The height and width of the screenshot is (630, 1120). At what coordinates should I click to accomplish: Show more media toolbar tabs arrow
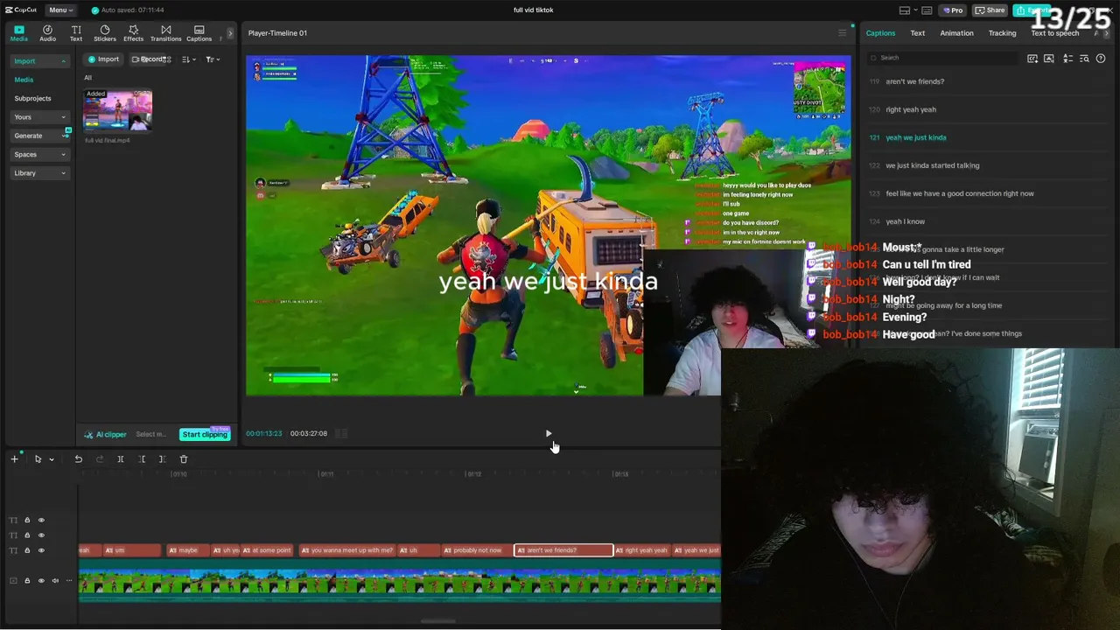230,33
